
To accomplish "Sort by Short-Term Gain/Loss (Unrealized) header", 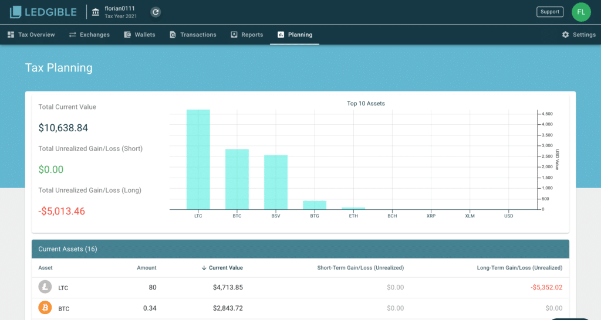I will coord(360,268).
